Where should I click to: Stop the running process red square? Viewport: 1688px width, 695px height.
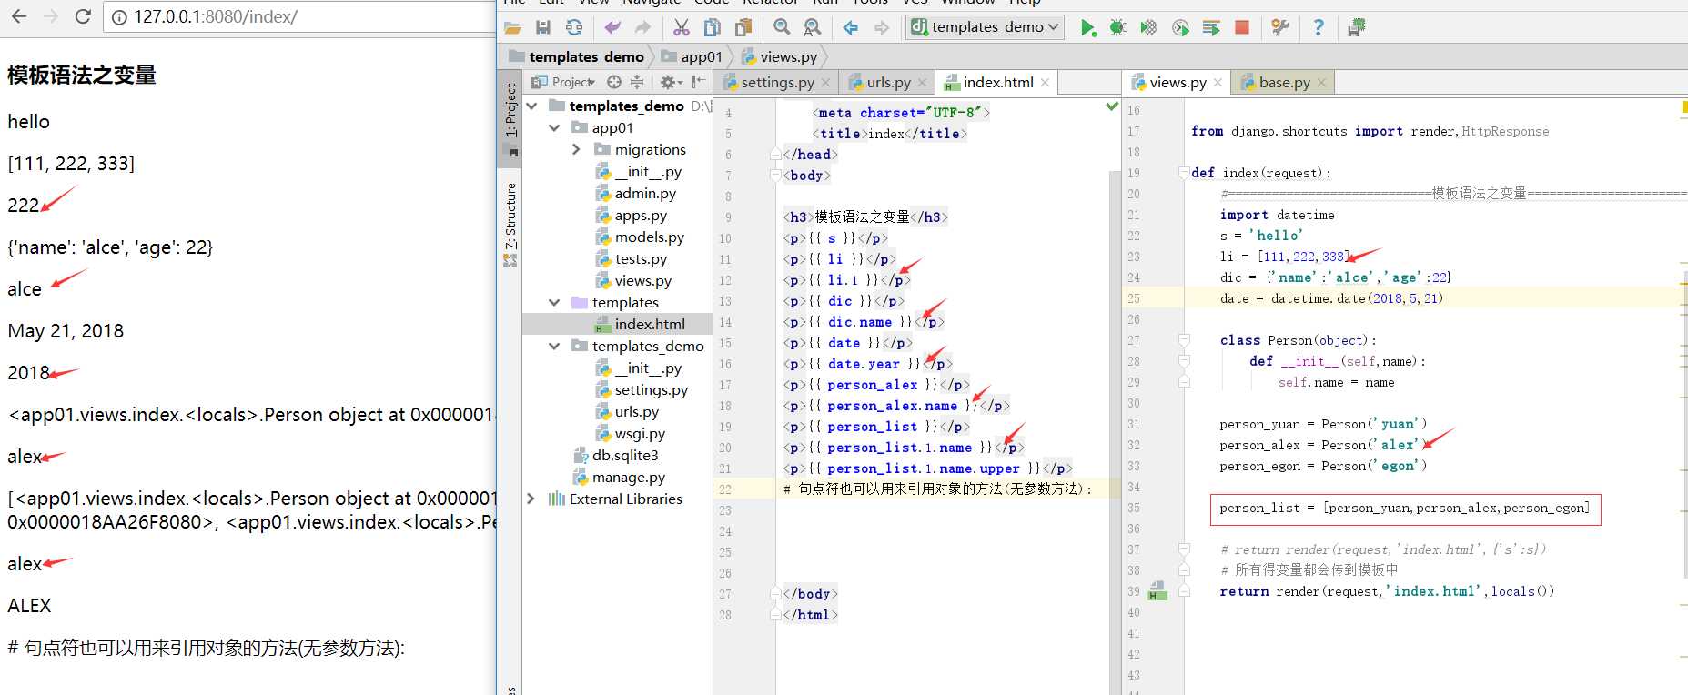coord(1242,27)
